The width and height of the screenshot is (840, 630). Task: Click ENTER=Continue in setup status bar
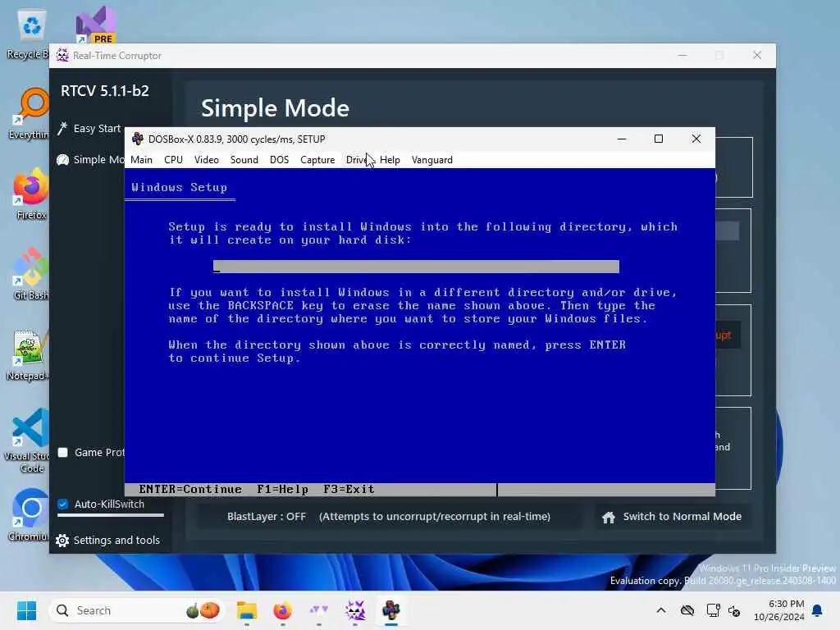[190, 489]
